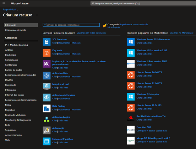Open the Data Factory title link
Screen dimensions: 196x149
[x=59, y=106]
